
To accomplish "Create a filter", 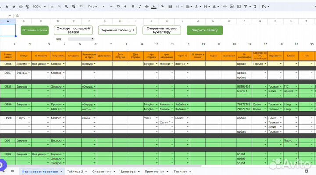I will [245, 7].
